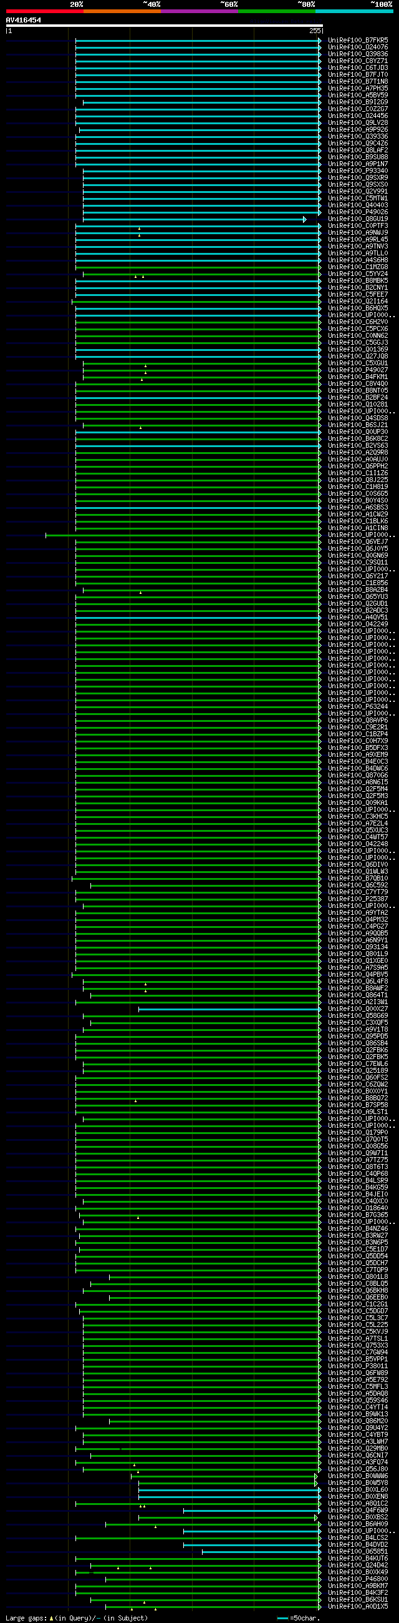Select hit label UniRef100_Q6L4F8
This screenshot has height=1623, width=399.
click(358, 982)
